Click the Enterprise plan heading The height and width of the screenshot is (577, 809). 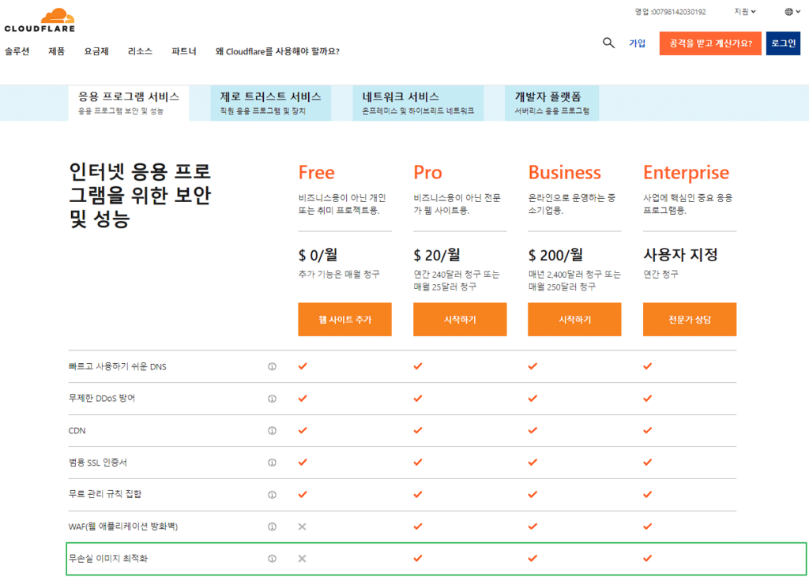coord(687,172)
